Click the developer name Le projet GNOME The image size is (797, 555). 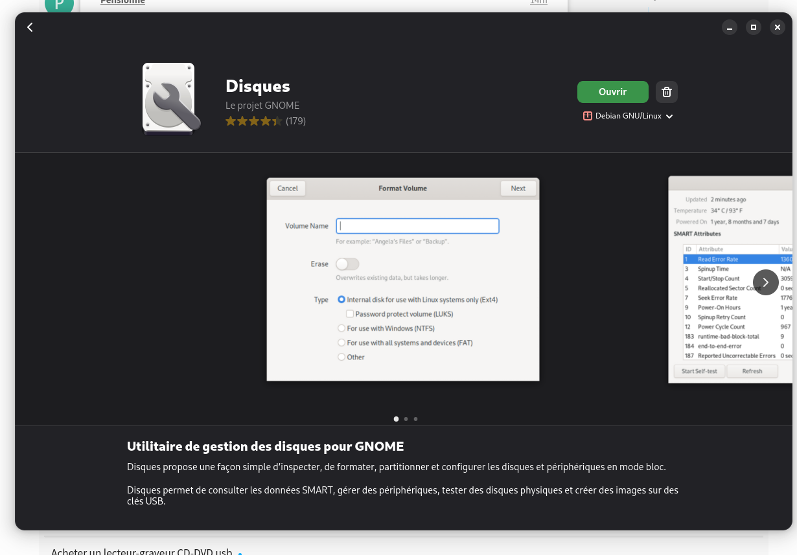(262, 106)
